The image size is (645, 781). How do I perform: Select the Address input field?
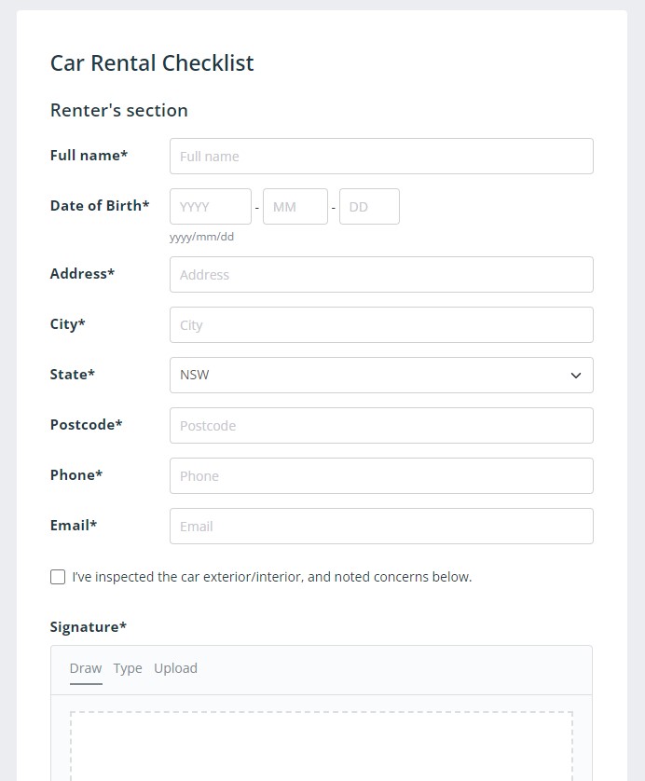point(381,274)
